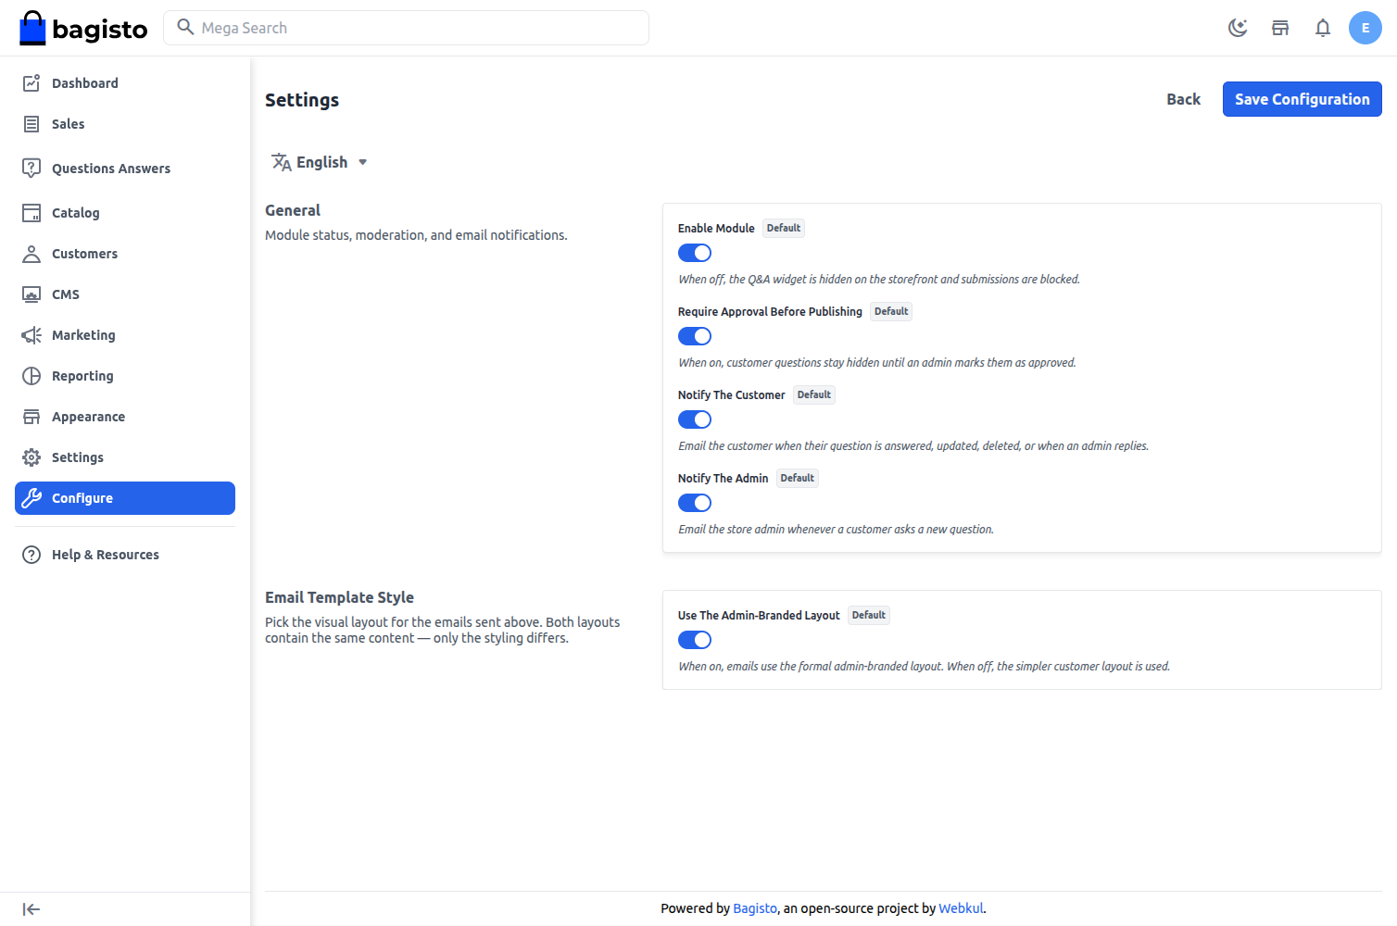Click the Configure wrench icon

point(31,498)
